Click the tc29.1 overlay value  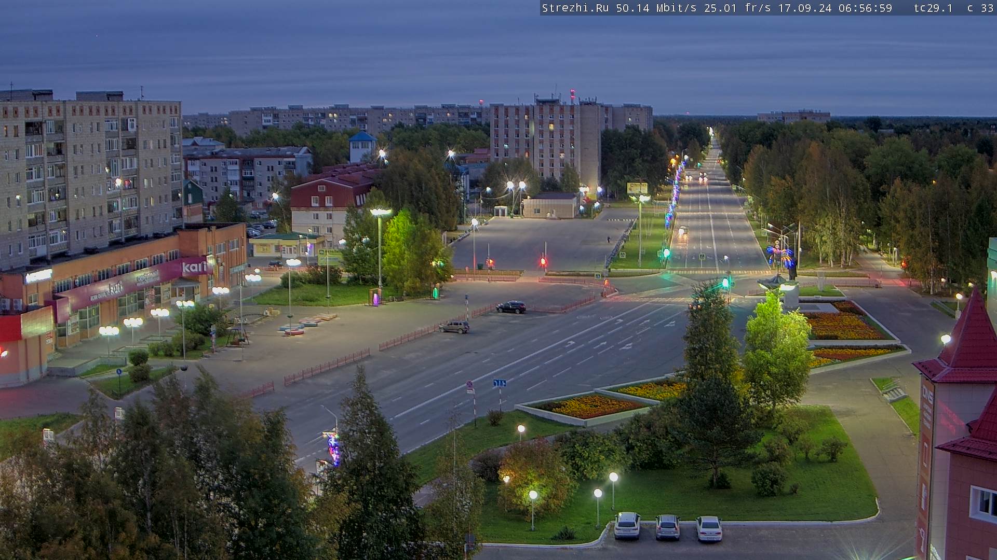(x=933, y=8)
